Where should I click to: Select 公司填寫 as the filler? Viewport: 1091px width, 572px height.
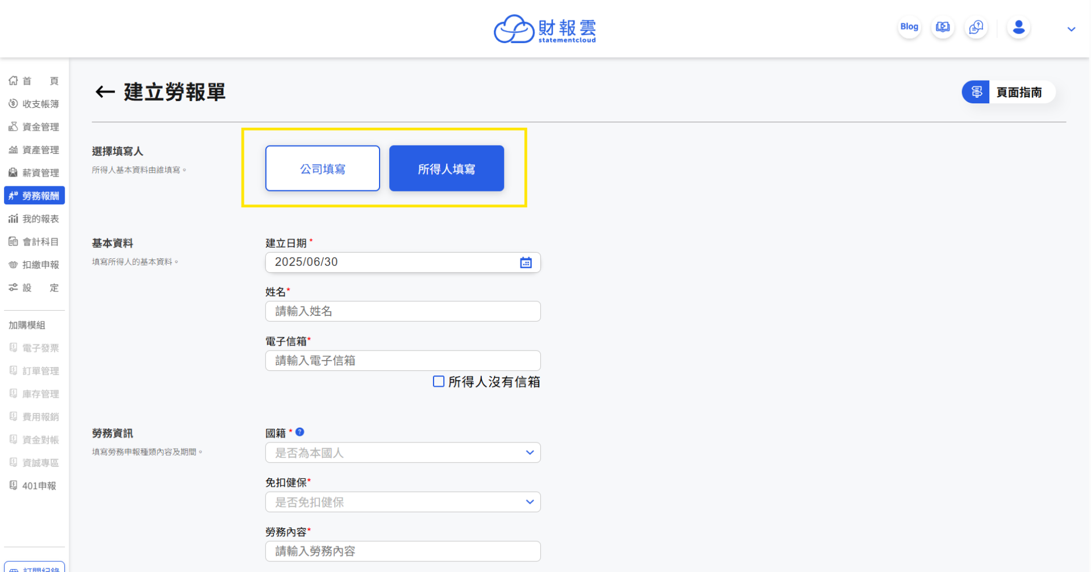[322, 168]
